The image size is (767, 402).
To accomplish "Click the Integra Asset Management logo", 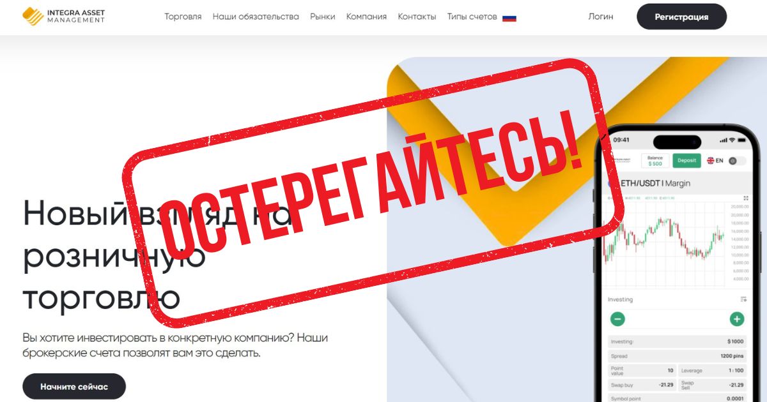I will 63,16.
